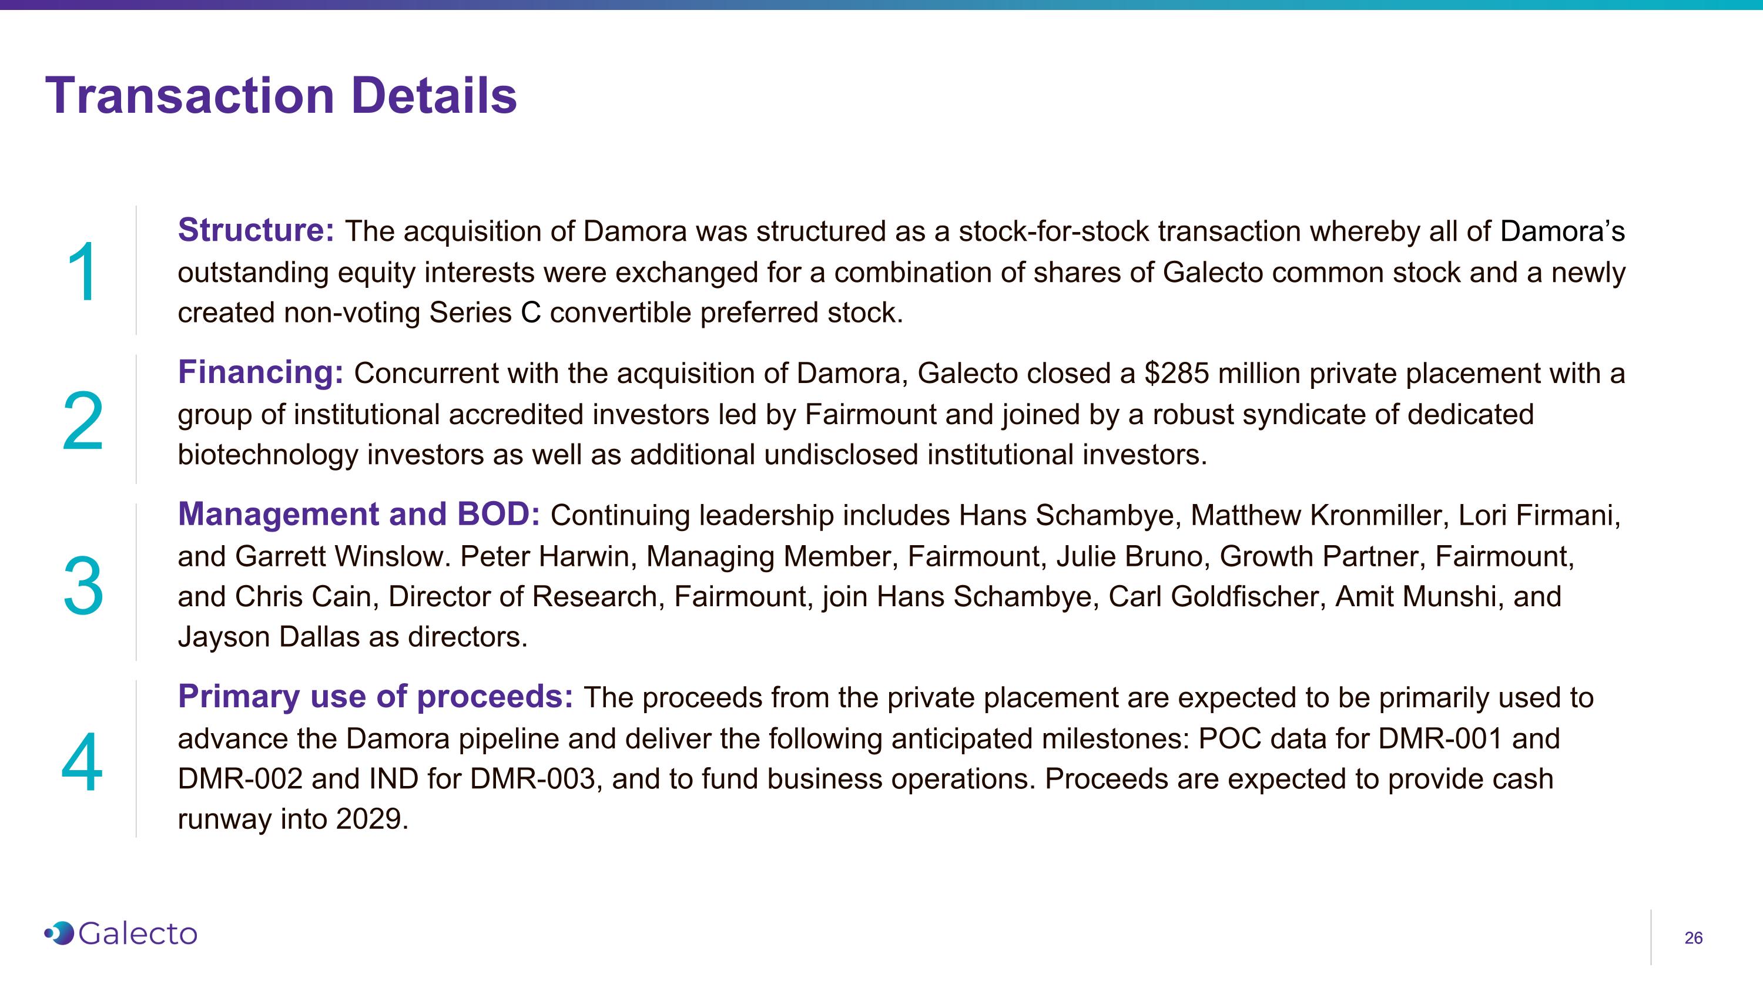Image resolution: width=1763 pixels, height=991 pixels.
Task: Click page number 26
Action: [x=1693, y=938]
